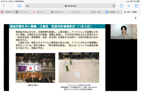141x106 pixels.
Task: Tap the メール back-to-app indicator
Action: (4, 1)
